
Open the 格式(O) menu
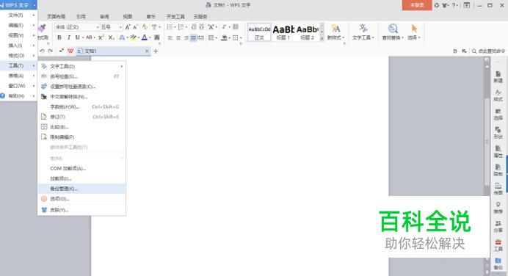tap(18, 55)
